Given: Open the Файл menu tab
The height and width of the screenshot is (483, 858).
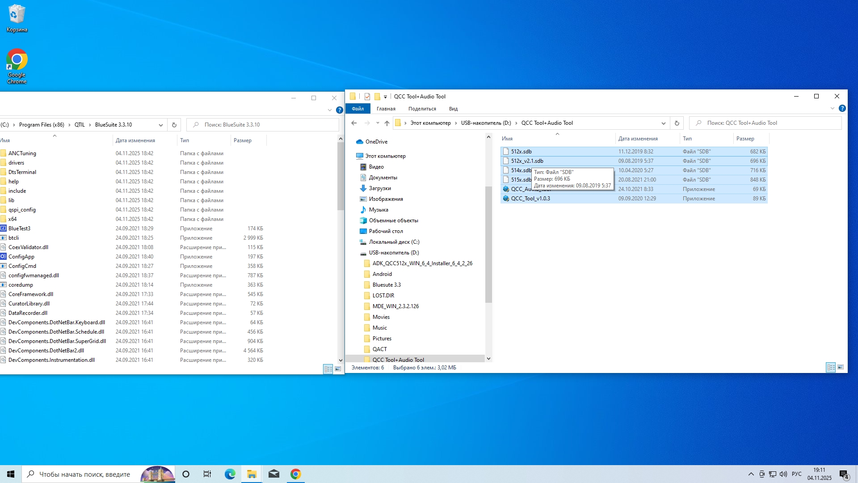Looking at the screenshot, I should click(357, 109).
